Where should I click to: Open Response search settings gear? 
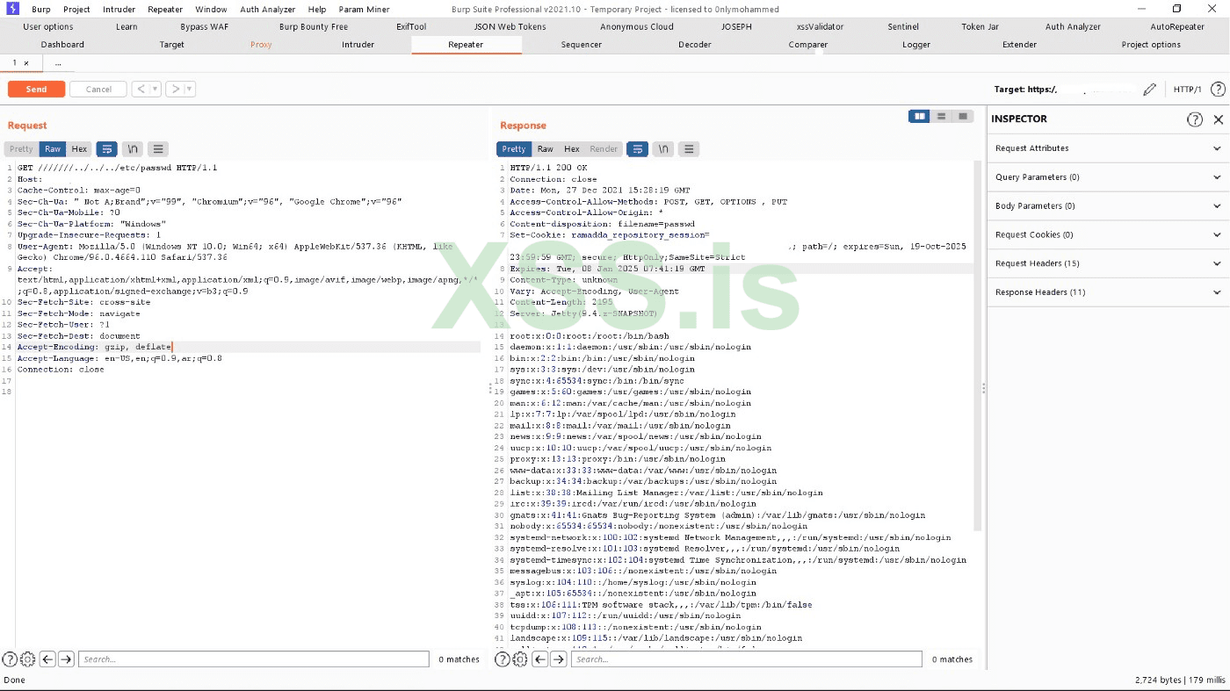[x=520, y=659]
